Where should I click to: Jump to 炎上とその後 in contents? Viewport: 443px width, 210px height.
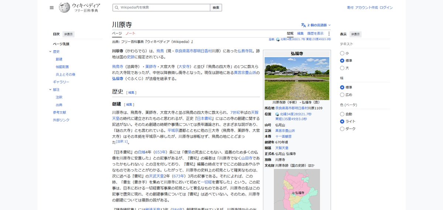tap(65, 75)
